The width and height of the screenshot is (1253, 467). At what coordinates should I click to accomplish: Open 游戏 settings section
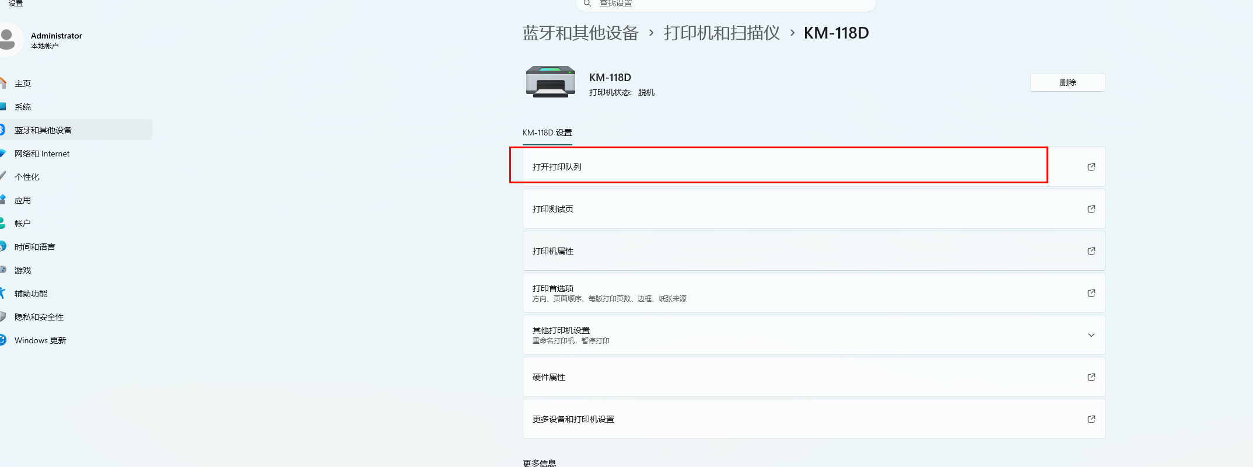coord(76,270)
